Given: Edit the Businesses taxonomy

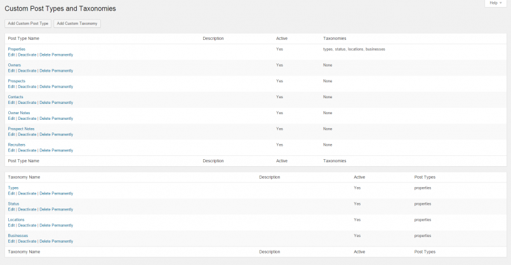Looking at the screenshot, I should (11, 242).
